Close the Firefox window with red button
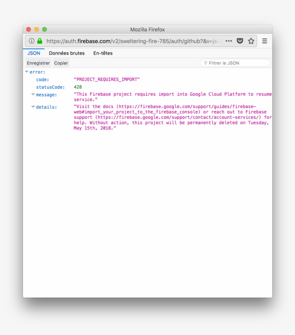 tap(28, 30)
